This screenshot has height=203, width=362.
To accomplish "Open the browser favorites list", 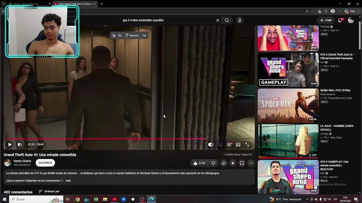I will click(326, 11).
